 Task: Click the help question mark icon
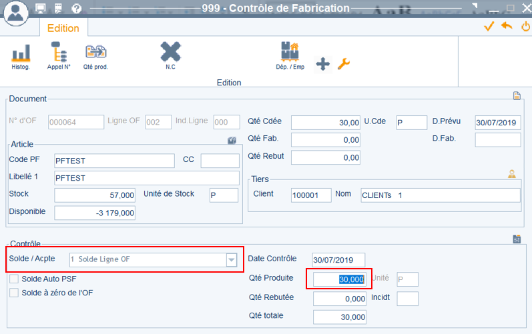coord(77,9)
